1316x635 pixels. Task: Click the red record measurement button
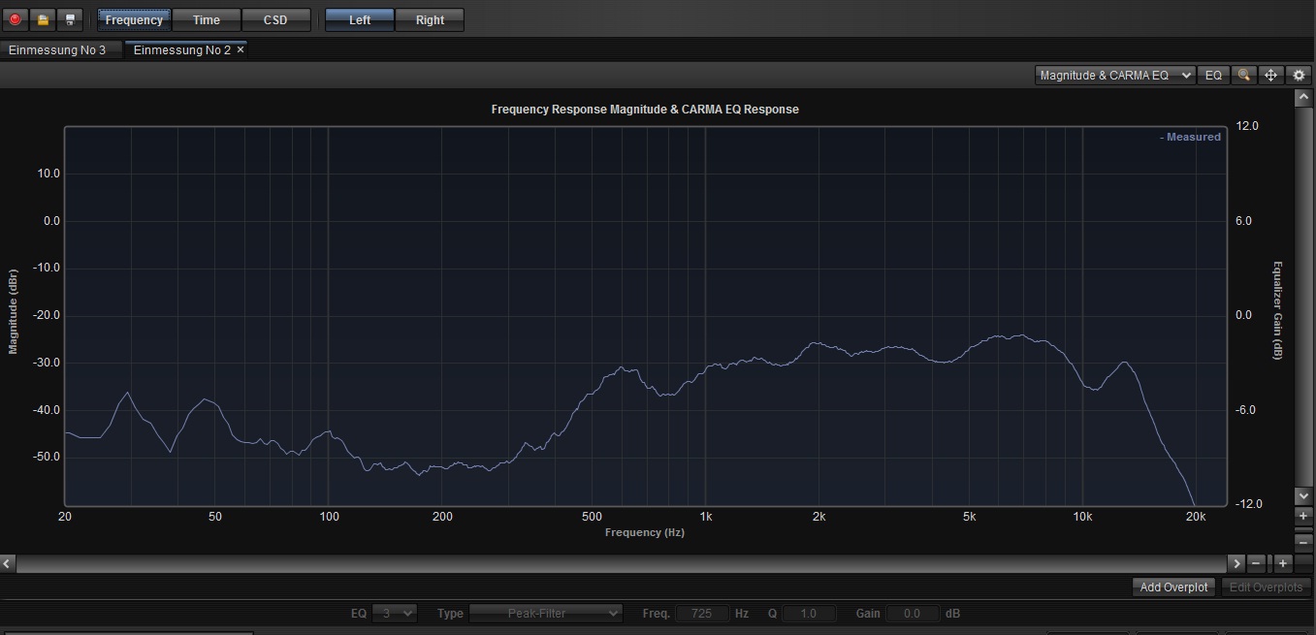point(15,19)
